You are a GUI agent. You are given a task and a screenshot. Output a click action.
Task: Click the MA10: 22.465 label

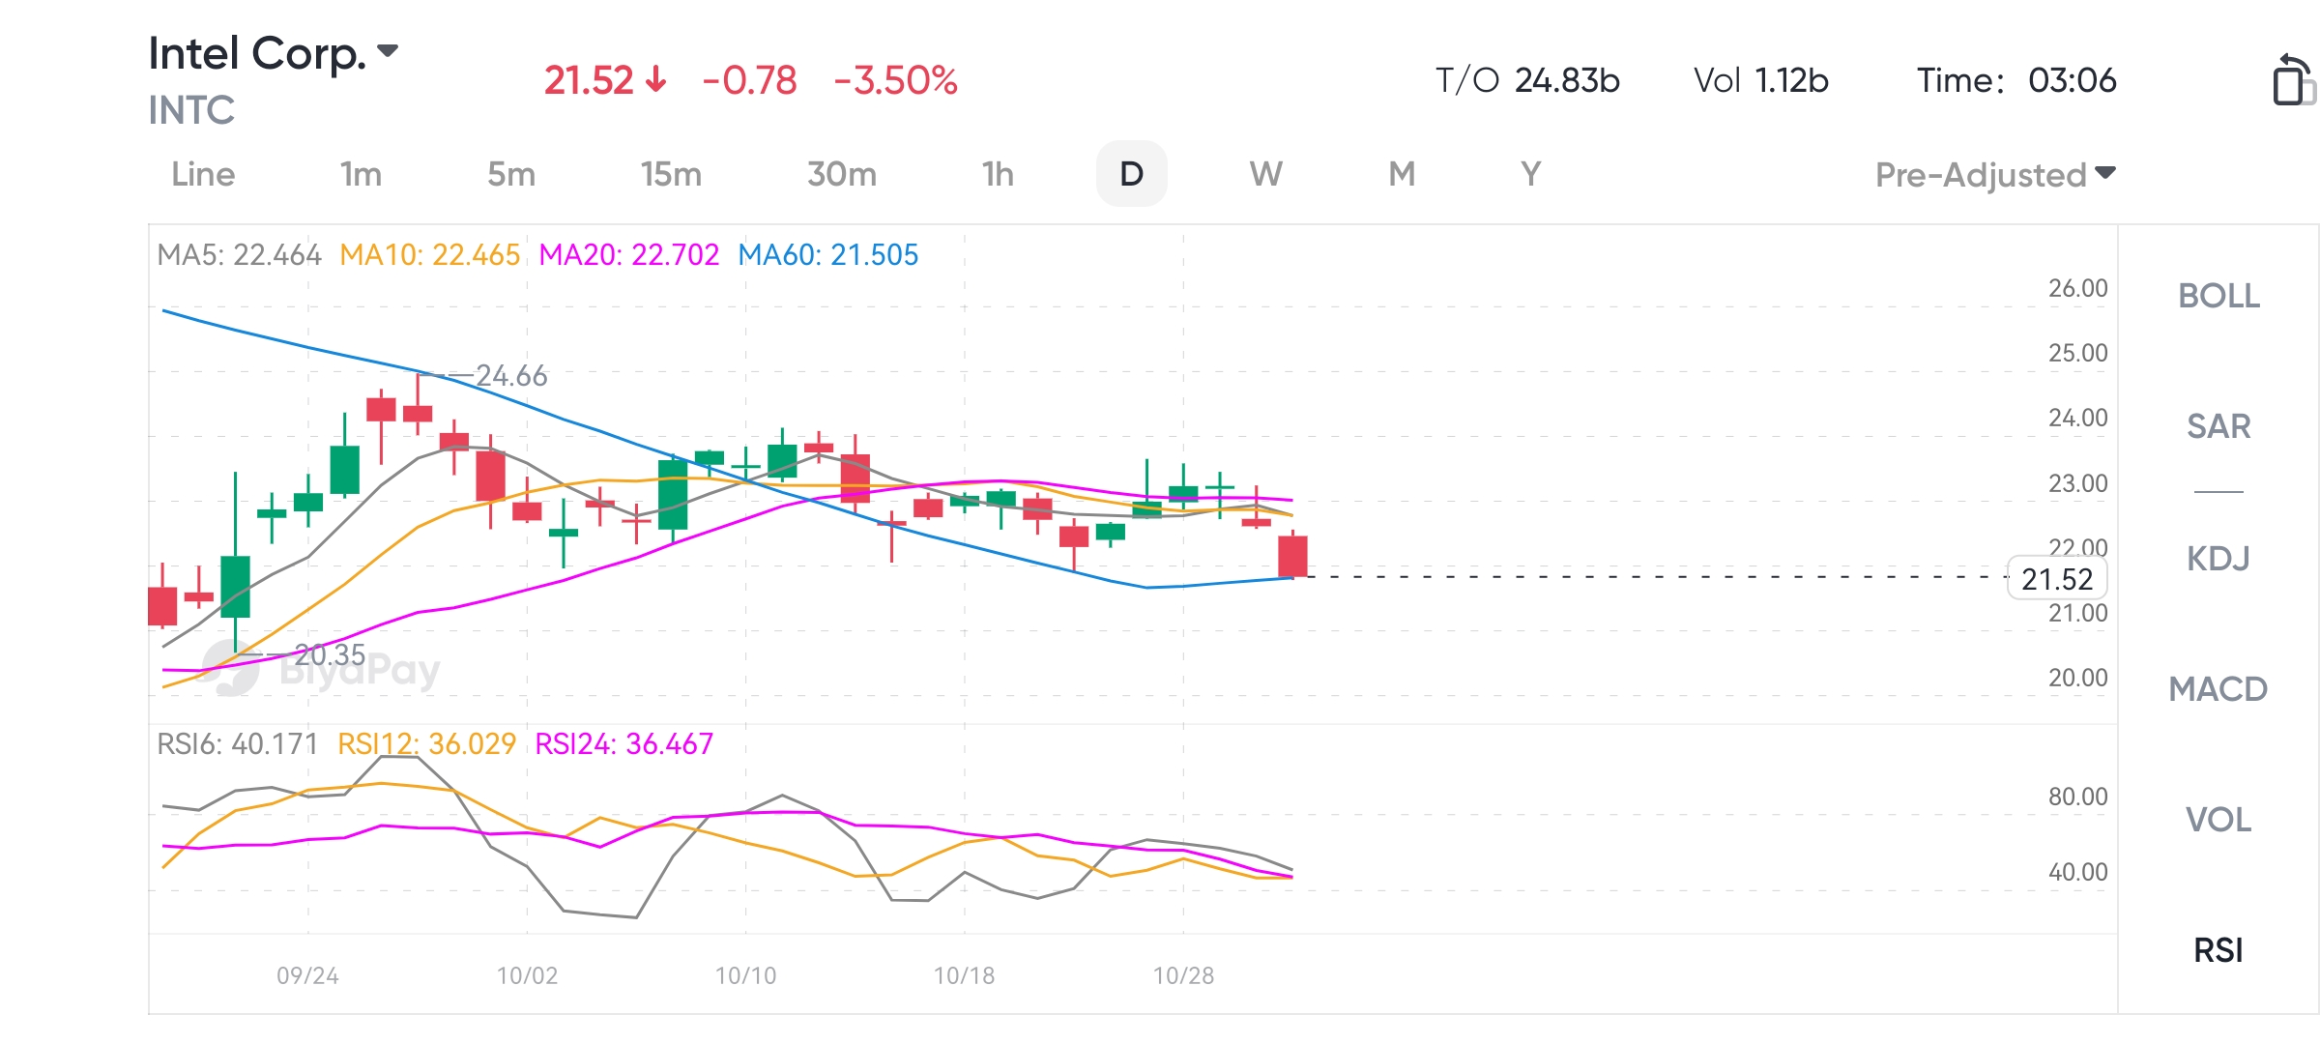(430, 255)
